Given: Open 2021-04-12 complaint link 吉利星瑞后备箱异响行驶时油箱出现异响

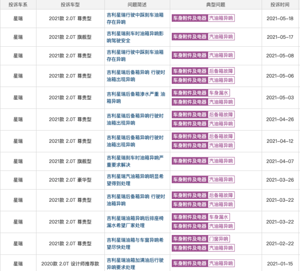Looking at the screenshot, I should tap(135, 141).
